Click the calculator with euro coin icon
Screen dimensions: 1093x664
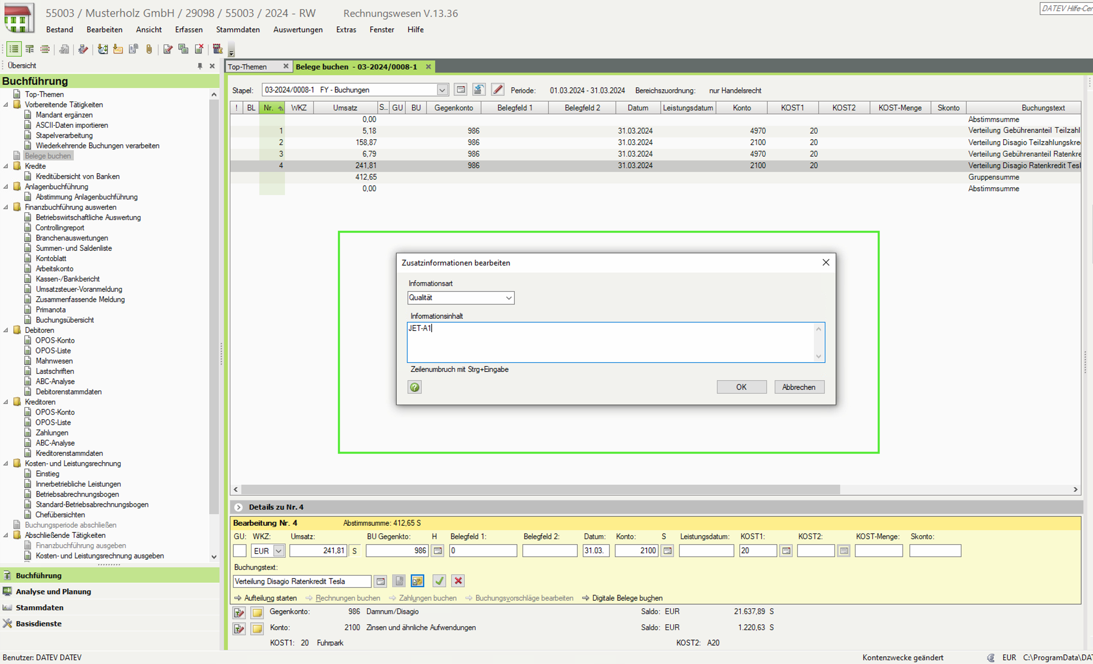[217, 49]
